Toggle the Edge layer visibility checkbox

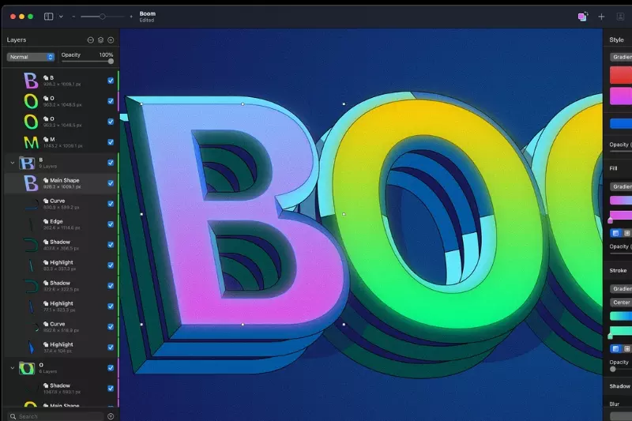tap(111, 224)
